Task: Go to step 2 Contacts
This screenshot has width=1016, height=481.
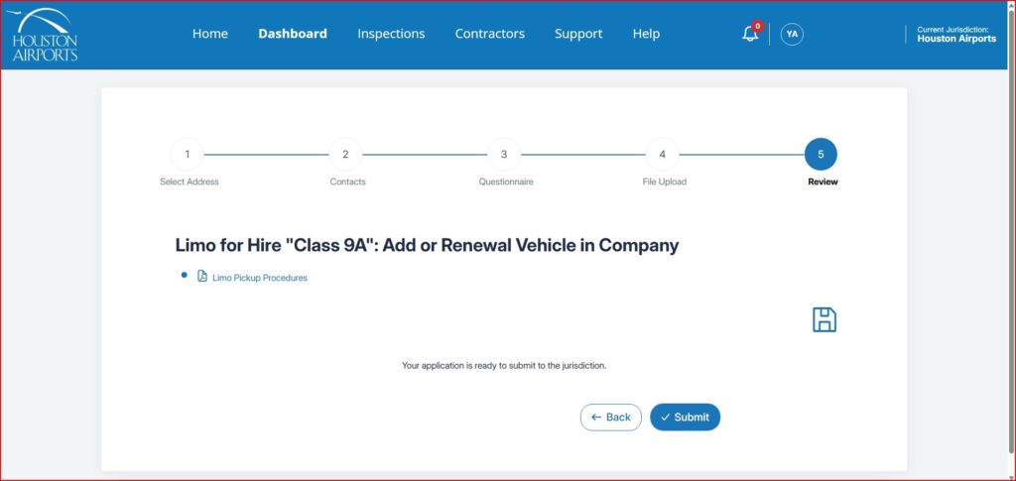Action: (x=345, y=155)
